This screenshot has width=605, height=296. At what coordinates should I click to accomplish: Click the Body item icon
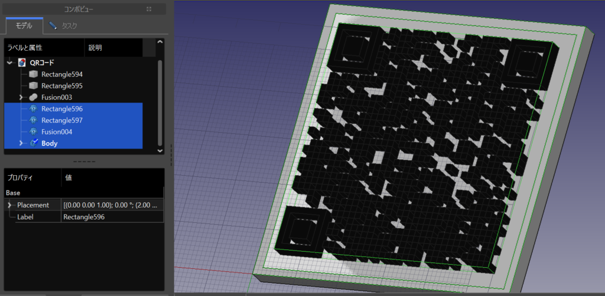click(x=34, y=143)
